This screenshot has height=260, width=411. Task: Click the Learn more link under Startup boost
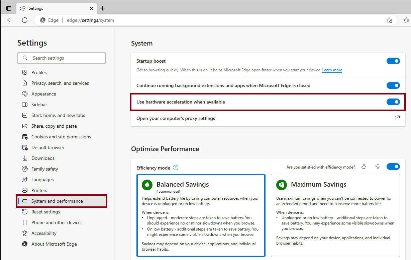click(332, 70)
